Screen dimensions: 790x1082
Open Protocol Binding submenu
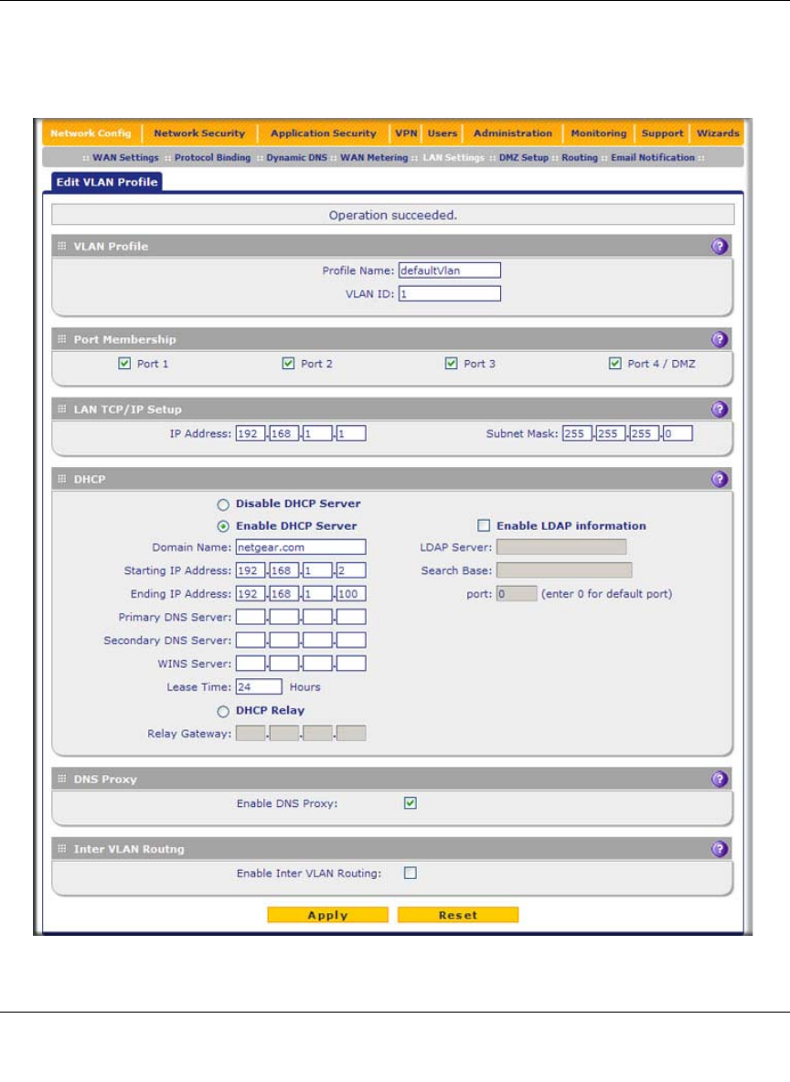click(x=213, y=157)
